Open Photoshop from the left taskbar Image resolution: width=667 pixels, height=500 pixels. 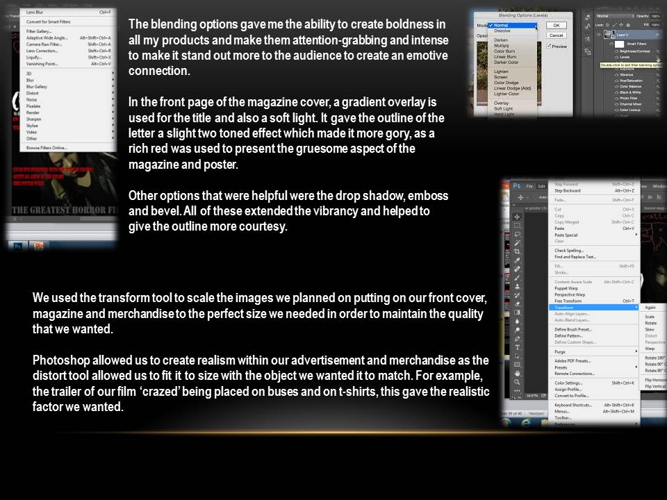[x=18, y=246]
